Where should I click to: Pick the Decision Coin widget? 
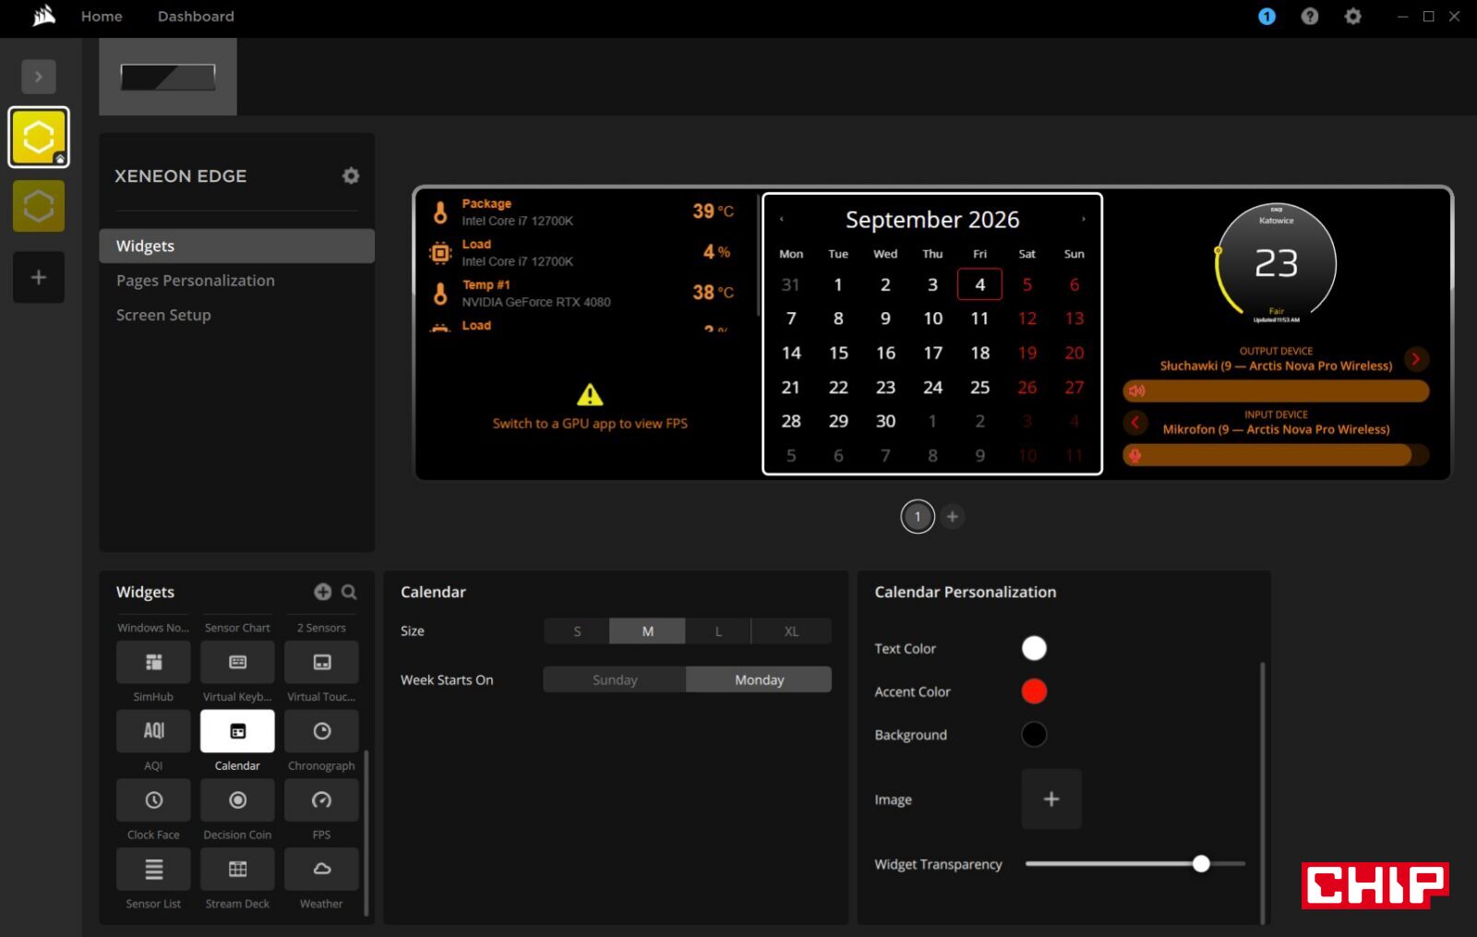[x=237, y=800]
